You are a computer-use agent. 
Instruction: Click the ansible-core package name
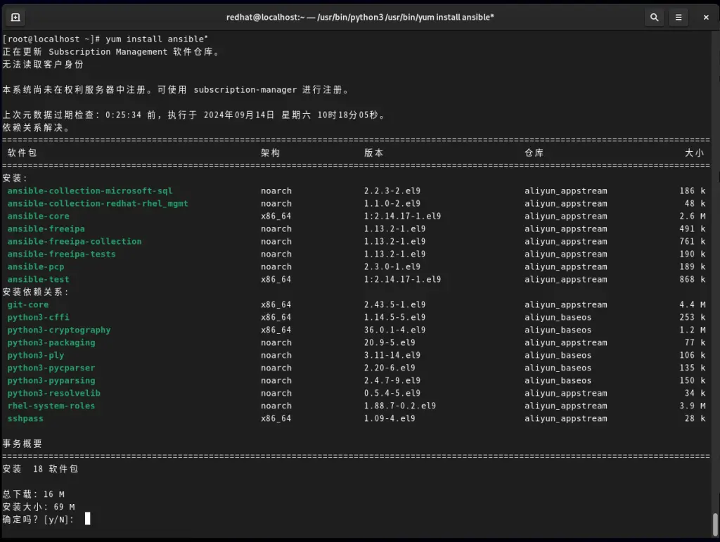[x=38, y=217]
